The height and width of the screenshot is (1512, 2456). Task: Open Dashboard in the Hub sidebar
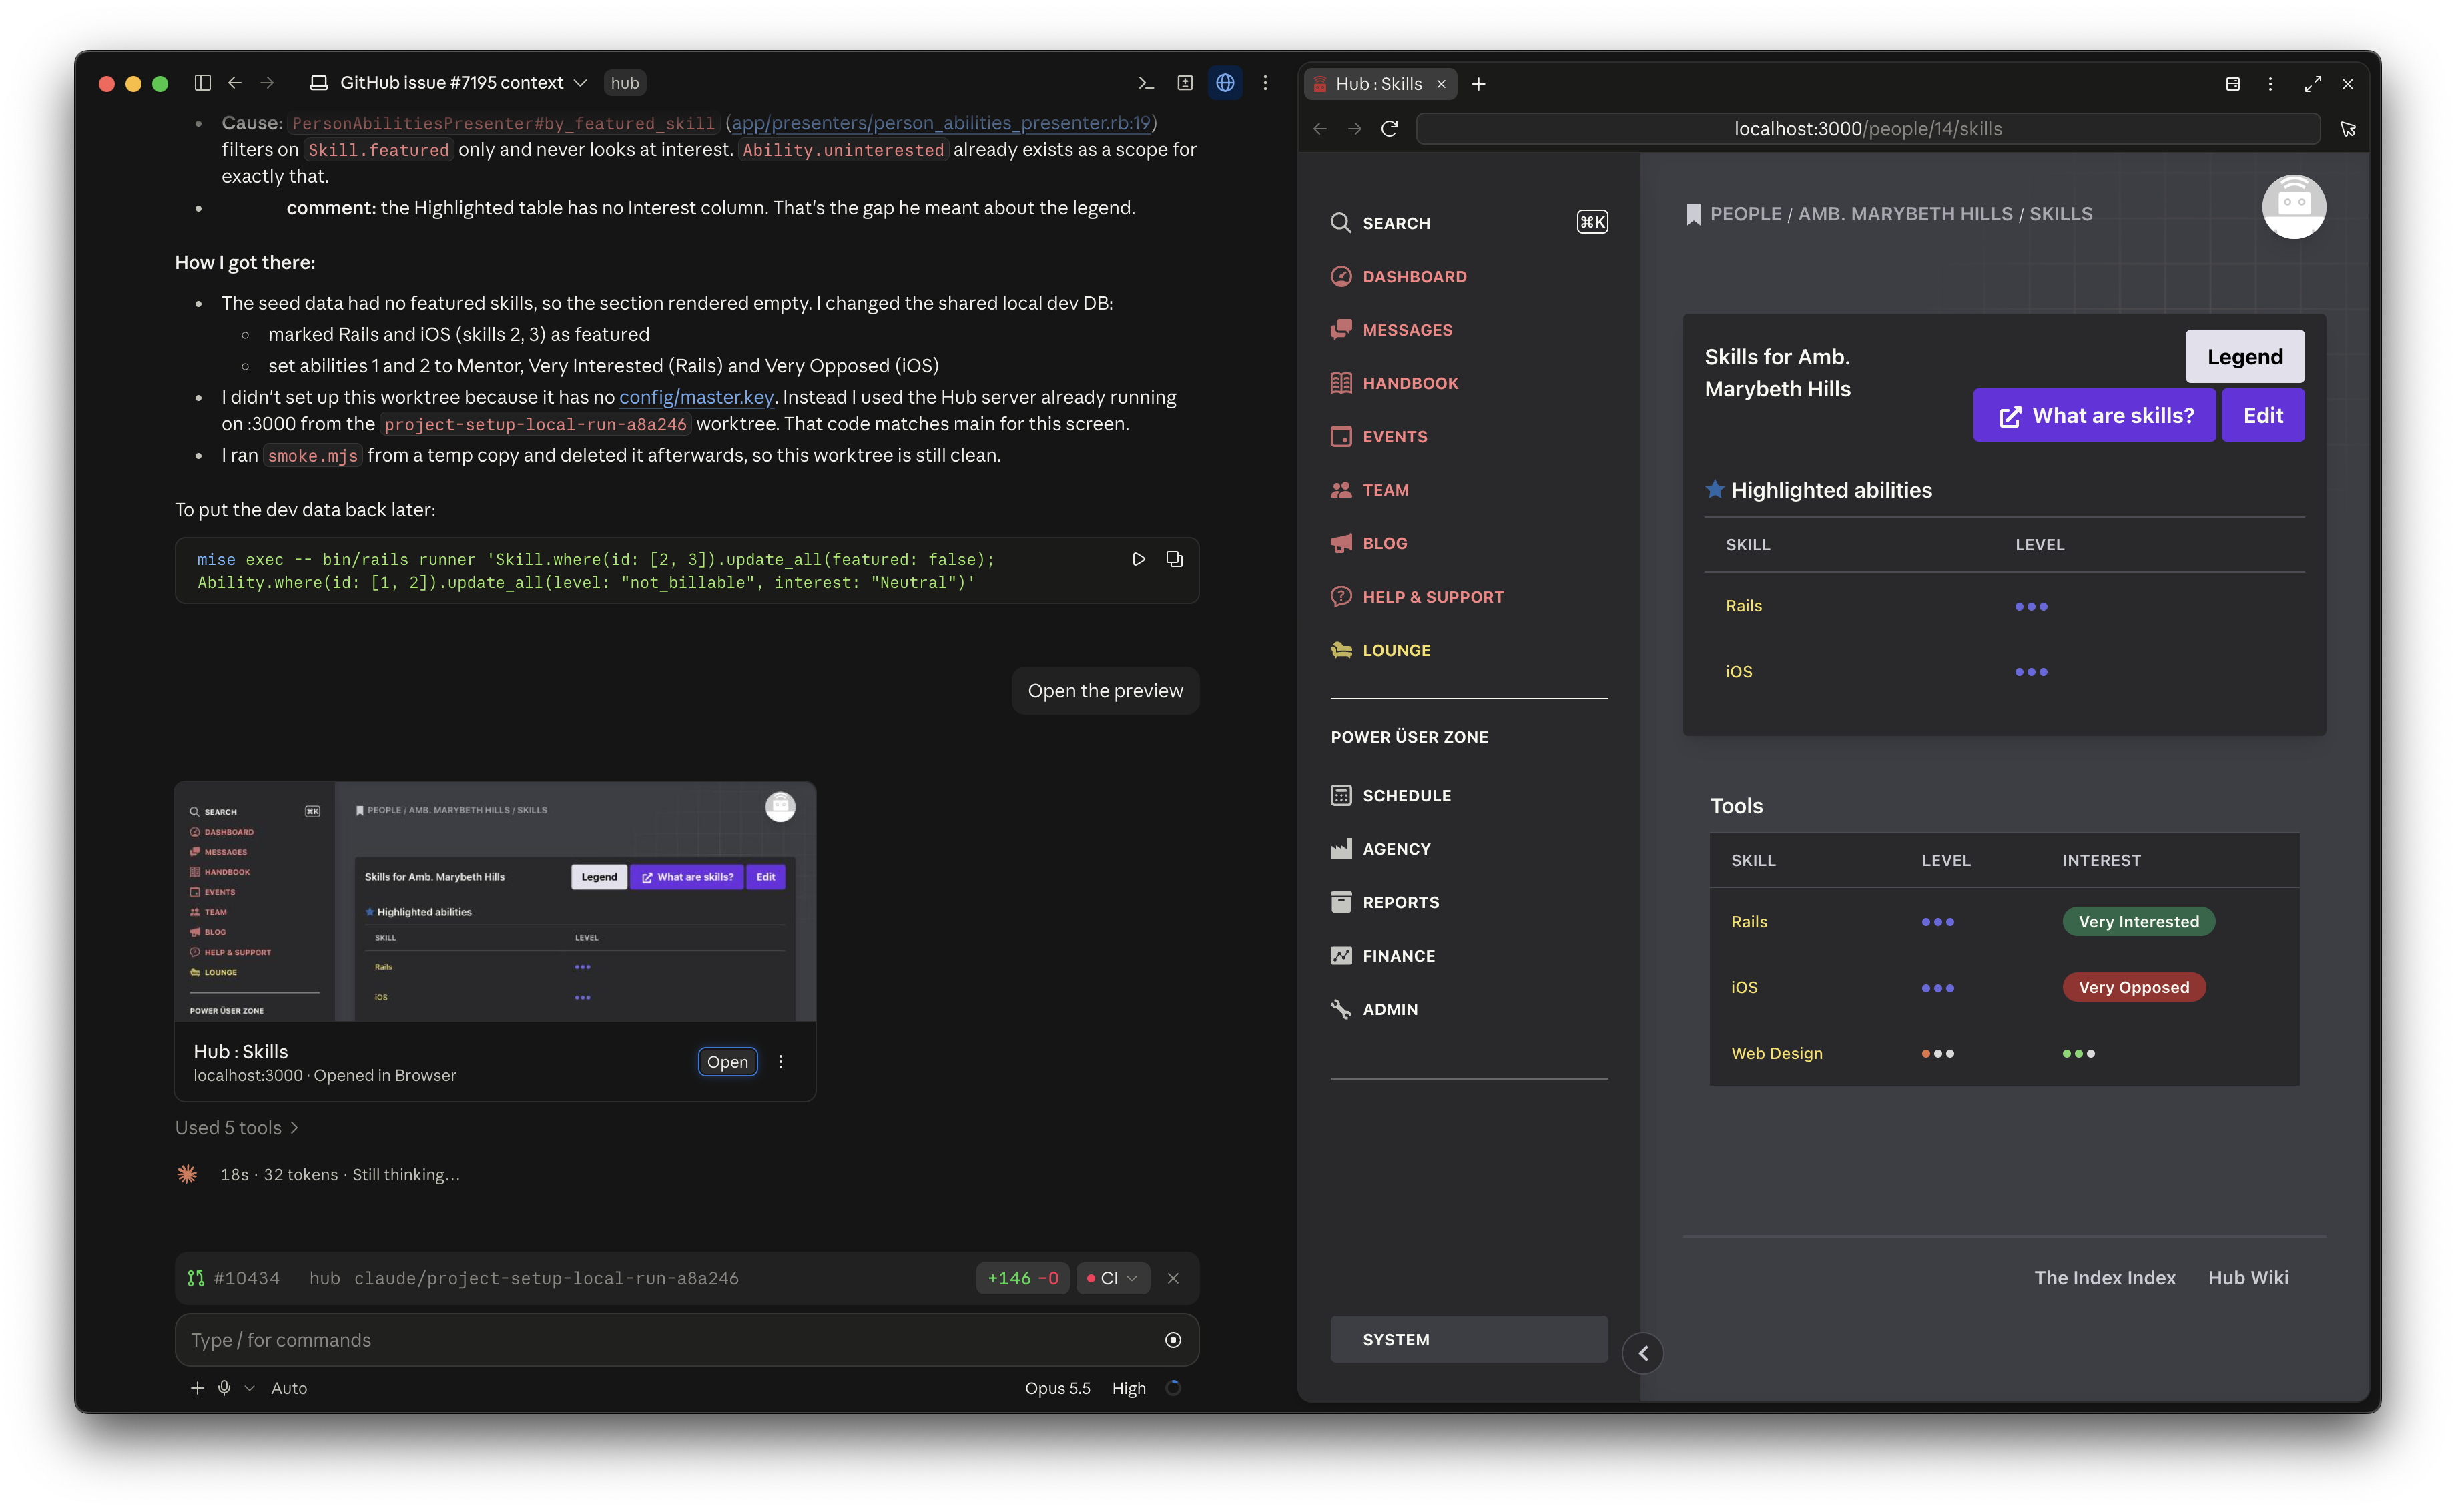tap(1398, 276)
